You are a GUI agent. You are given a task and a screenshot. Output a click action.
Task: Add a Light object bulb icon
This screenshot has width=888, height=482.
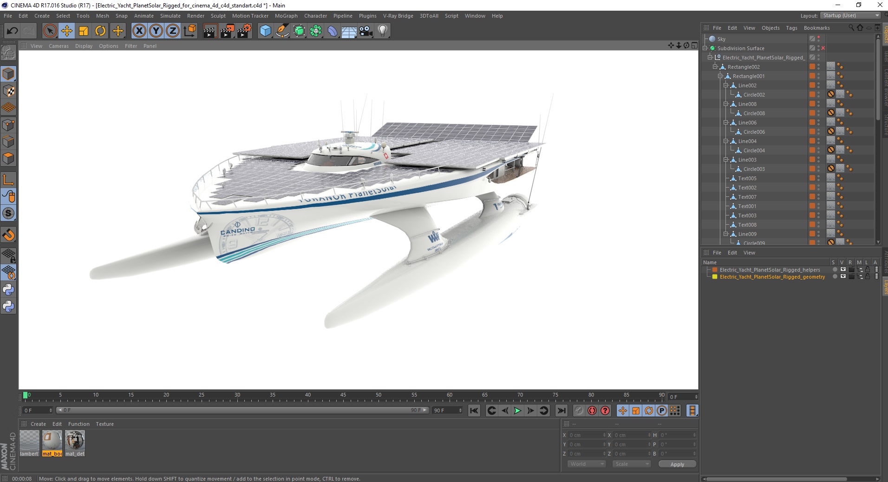[383, 31]
